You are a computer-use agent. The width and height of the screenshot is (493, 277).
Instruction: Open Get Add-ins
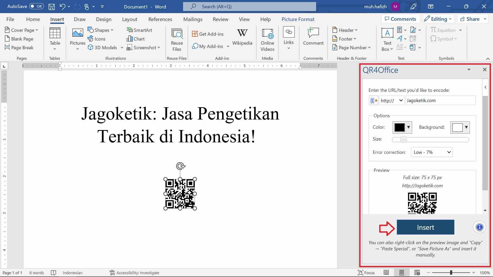[208, 34]
